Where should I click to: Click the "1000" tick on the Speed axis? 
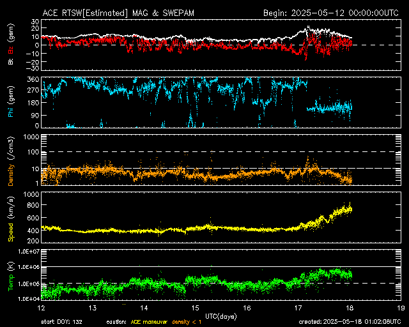[x=31, y=195]
